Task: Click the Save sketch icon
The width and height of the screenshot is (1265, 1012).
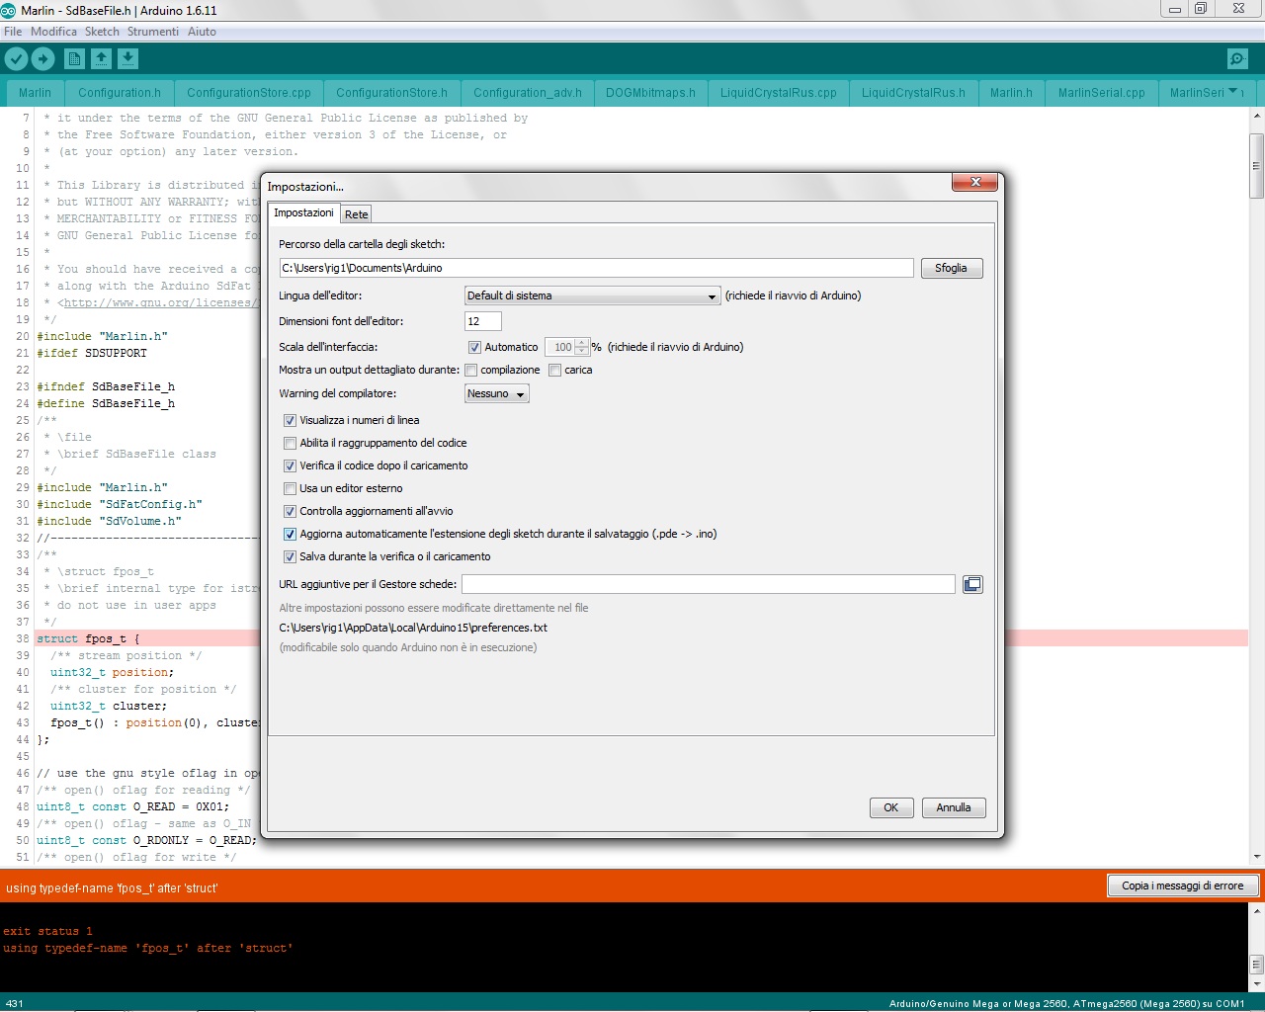Action: click(127, 59)
